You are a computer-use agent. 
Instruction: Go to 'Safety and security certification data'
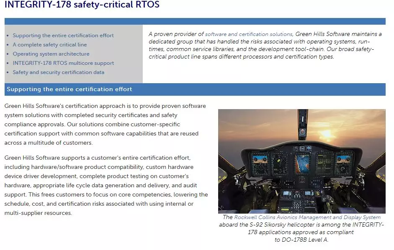click(59, 72)
